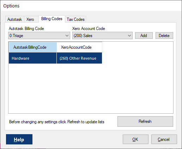Image resolution: width=182 pixels, height=149 pixels.
Task: Click the 0:Triage combo box
Action: click(x=39, y=36)
